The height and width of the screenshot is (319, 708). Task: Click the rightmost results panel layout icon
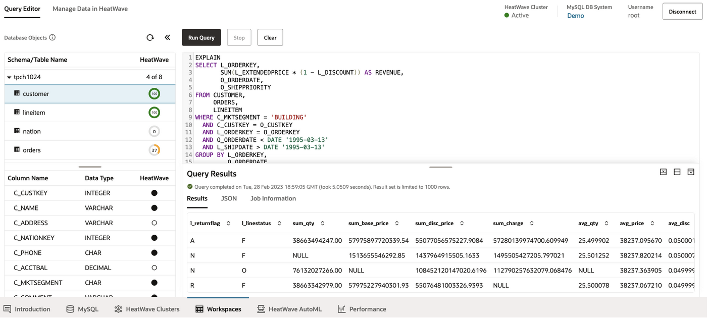690,172
